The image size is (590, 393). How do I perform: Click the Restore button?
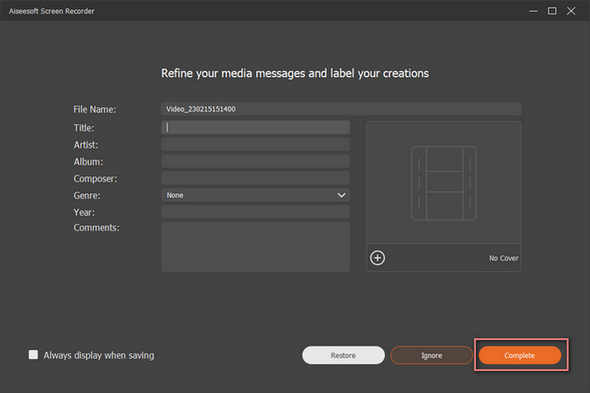point(343,355)
